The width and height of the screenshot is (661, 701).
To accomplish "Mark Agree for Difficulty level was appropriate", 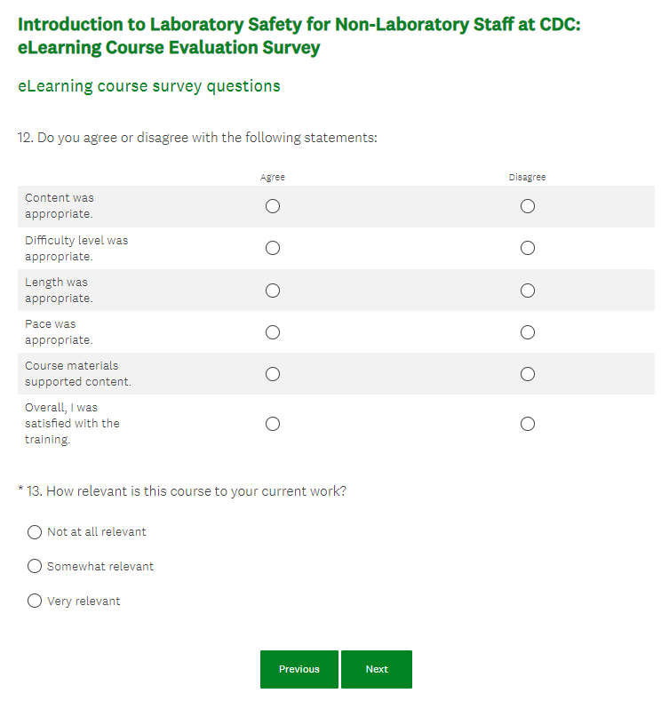I will [273, 248].
